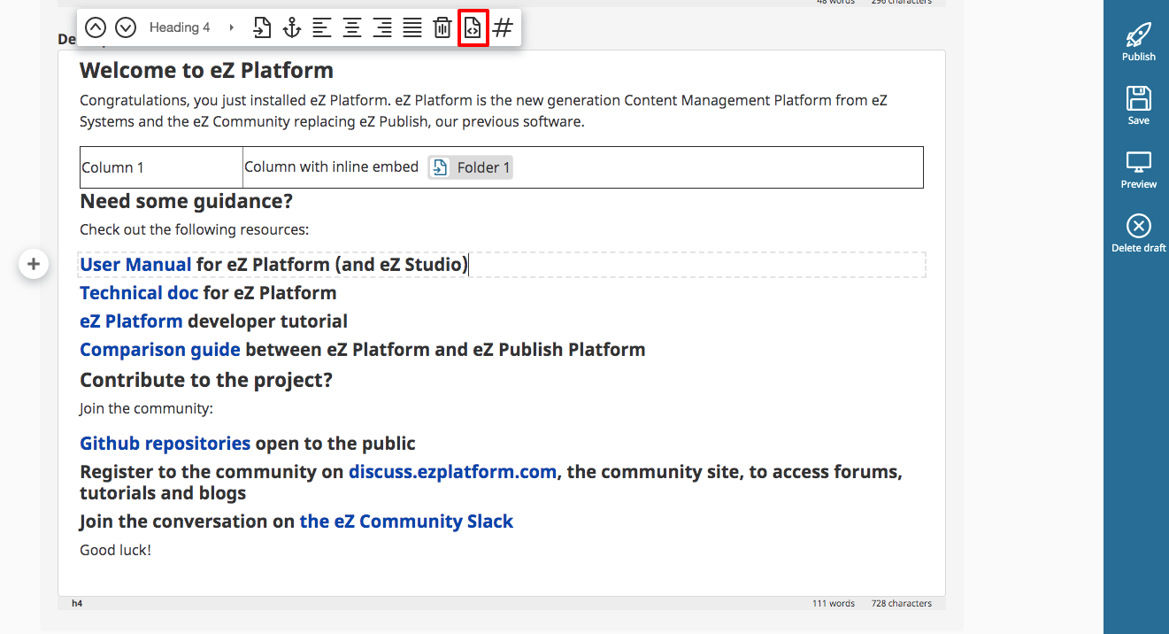Image resolution: width=1169 pixels, height=634 pixels.
Task: Click the 'Need some guidance?' heading
Action: (x=186, y=201)
